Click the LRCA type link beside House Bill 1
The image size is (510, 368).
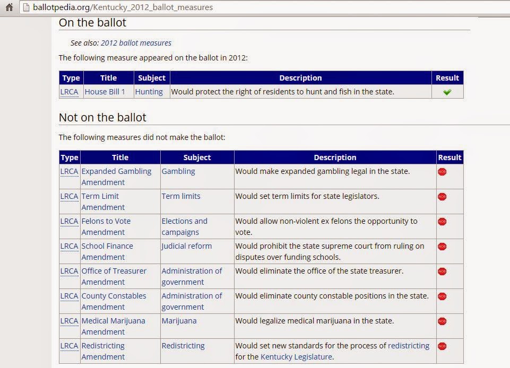(x=69, y=92)
